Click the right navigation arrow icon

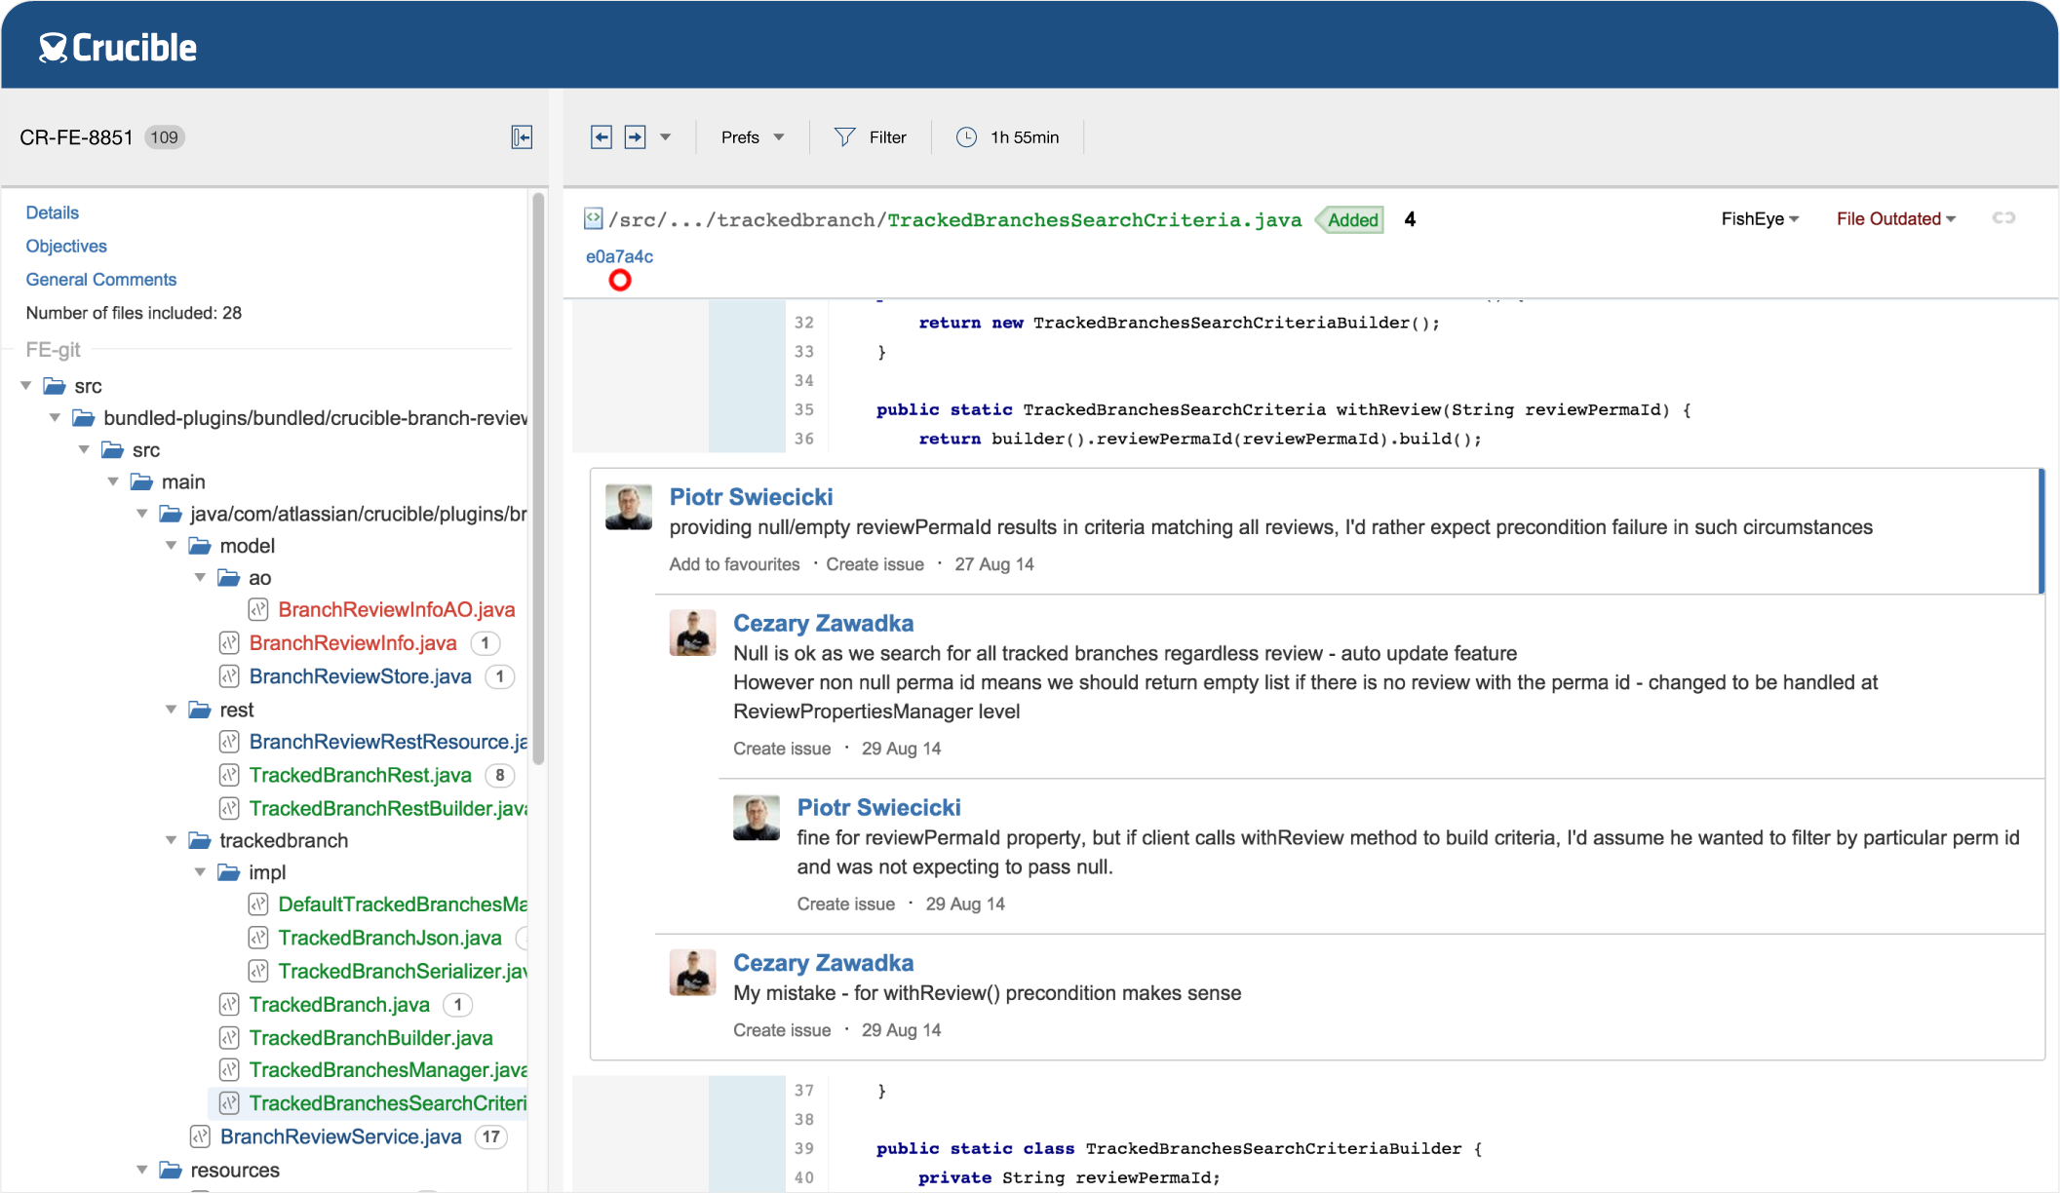pyautogui.click(x=637, y=136)
